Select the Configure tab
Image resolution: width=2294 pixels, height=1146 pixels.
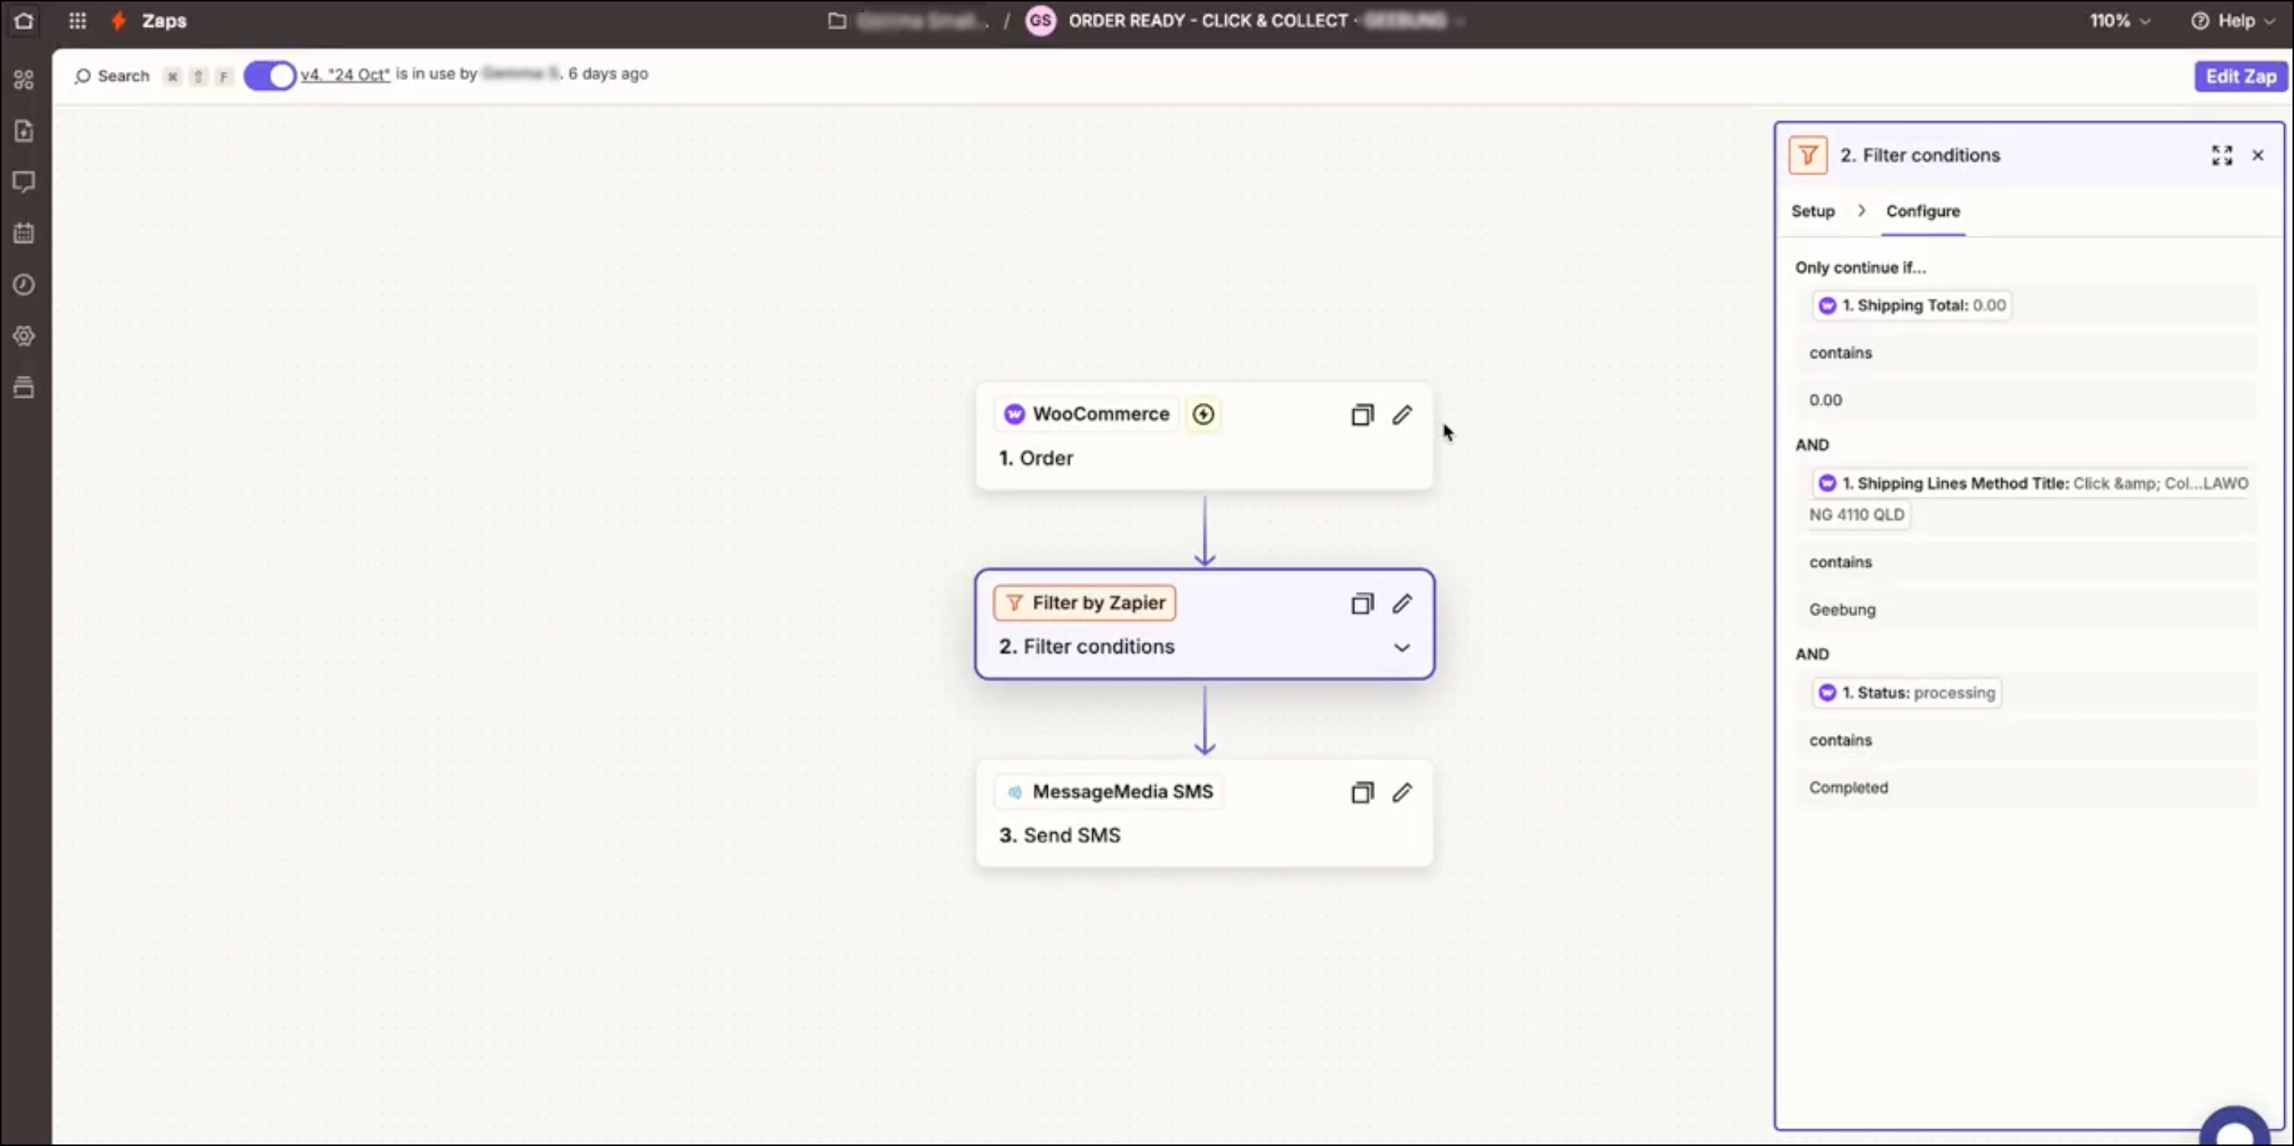(x=1923, y=211)
